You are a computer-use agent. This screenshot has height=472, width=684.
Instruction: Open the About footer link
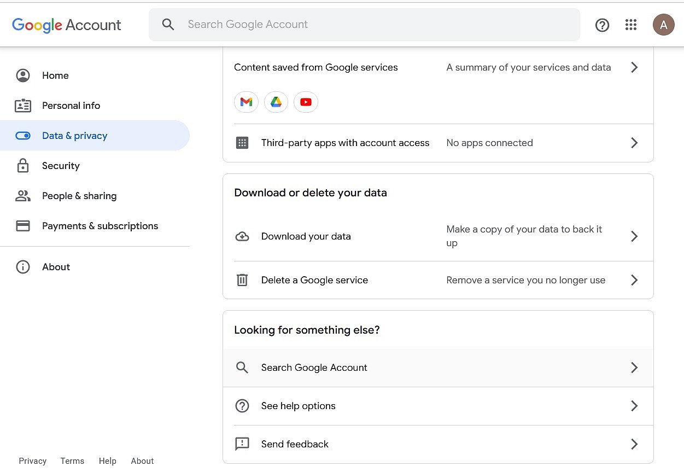(142, 461)
